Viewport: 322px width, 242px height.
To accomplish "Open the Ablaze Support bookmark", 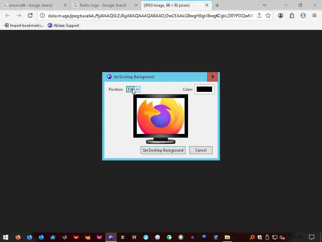I will point(64,25).
